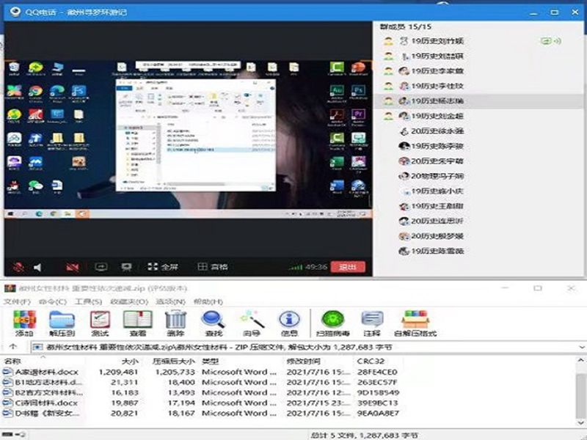Viewport: 587px width, 440px height.
Task: Click the red 退出 exit call button
Action: click(347, 267)
